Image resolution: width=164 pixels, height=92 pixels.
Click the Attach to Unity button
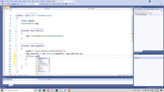(x=44, y=4)
